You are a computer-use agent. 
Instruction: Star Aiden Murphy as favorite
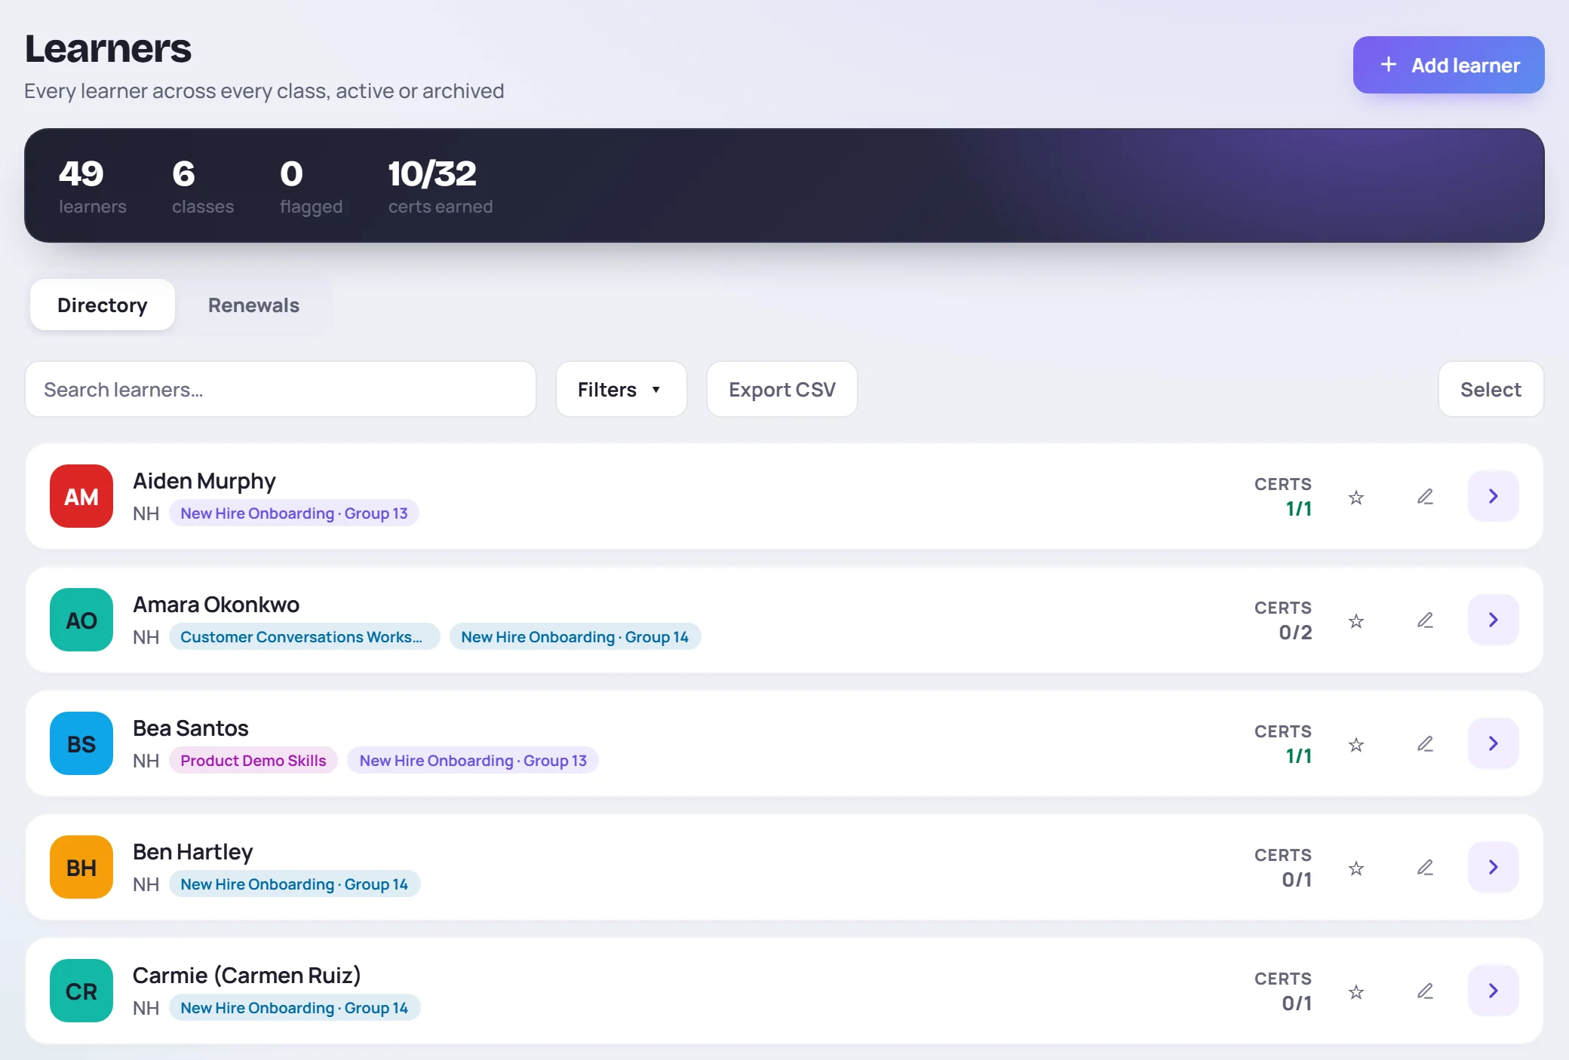1356,497
